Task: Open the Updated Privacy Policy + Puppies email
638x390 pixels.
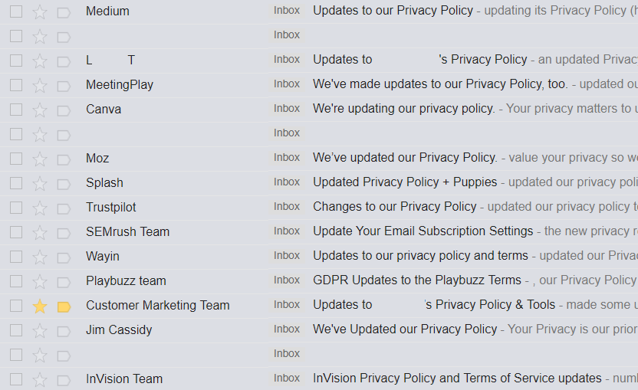Action: coord(405,182)
